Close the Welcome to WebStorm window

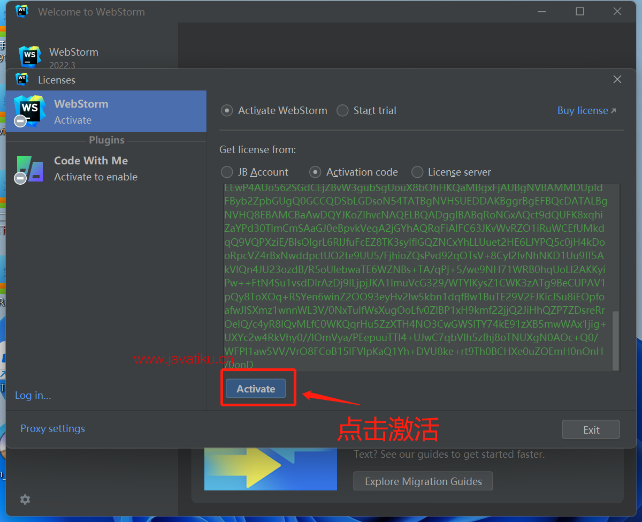[x=617, y=11]
